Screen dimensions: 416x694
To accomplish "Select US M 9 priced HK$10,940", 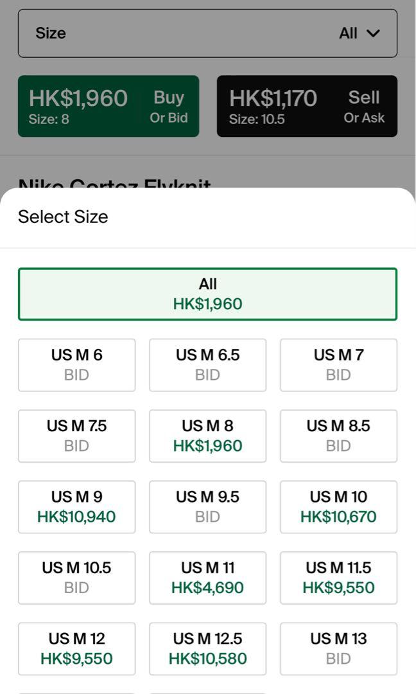I will (x=76, y=507).
